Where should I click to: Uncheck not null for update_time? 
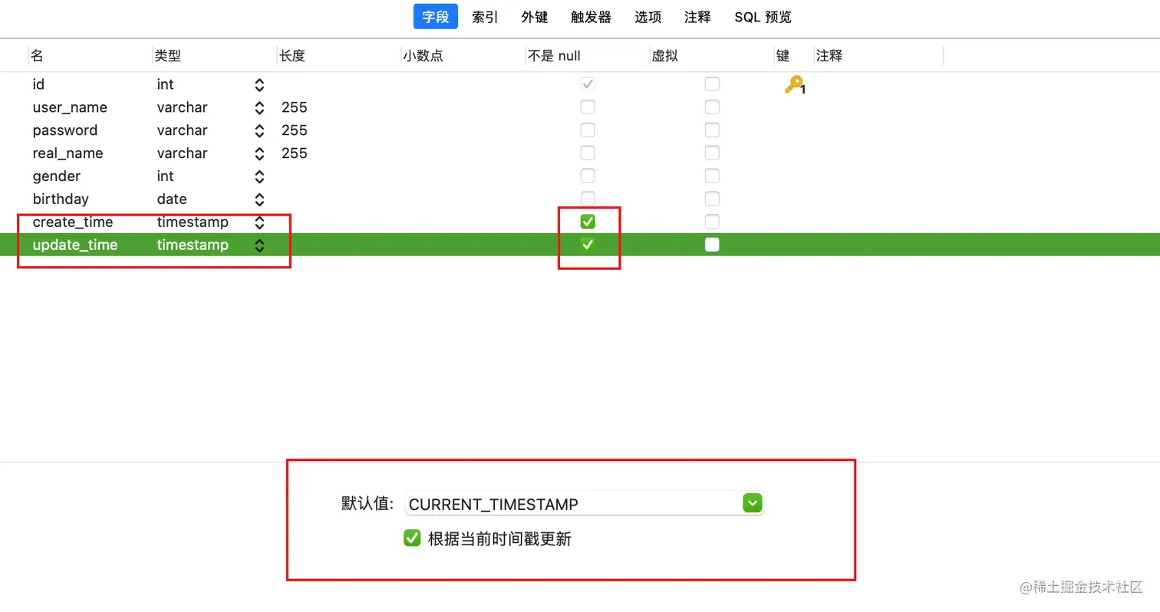(588, 245)
